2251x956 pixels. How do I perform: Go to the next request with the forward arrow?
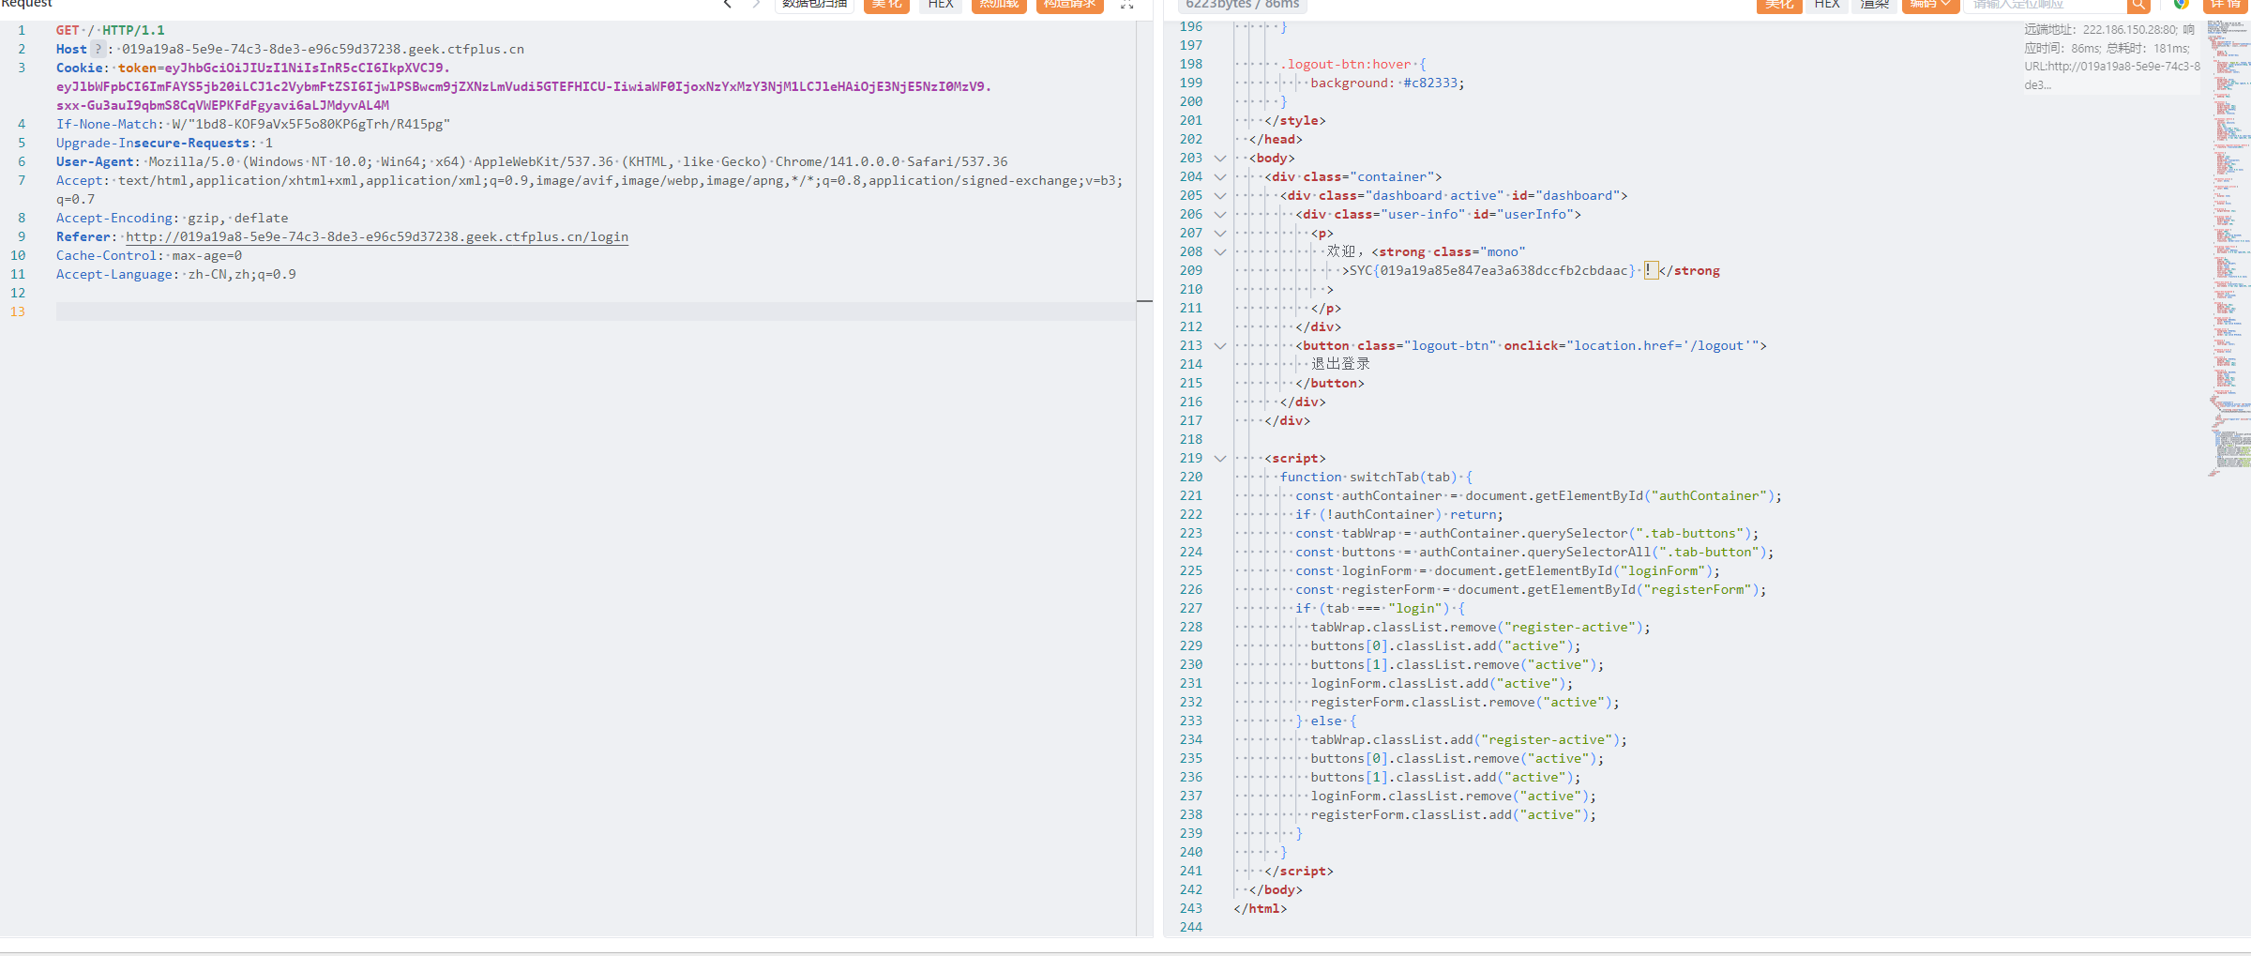[x=756, y=5]
